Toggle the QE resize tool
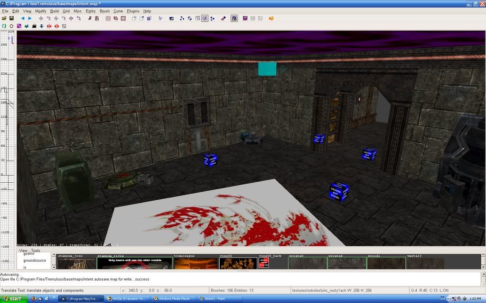The width and height of the screenshot is (486, 303). tap(205, 18)
